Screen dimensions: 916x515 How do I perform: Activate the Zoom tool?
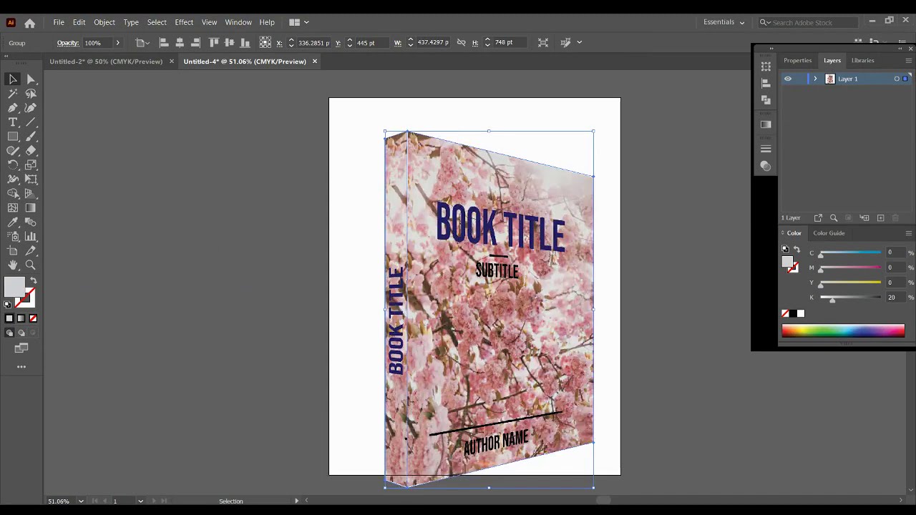pos(31,265)
